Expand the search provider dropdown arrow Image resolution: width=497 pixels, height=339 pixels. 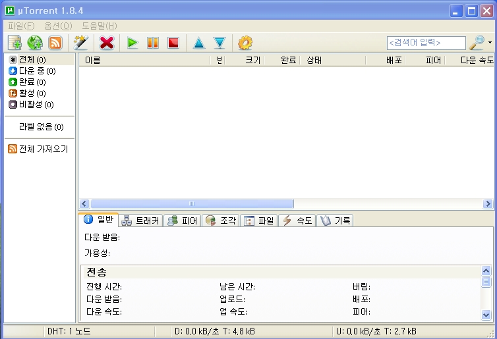(x=490, y=42)
